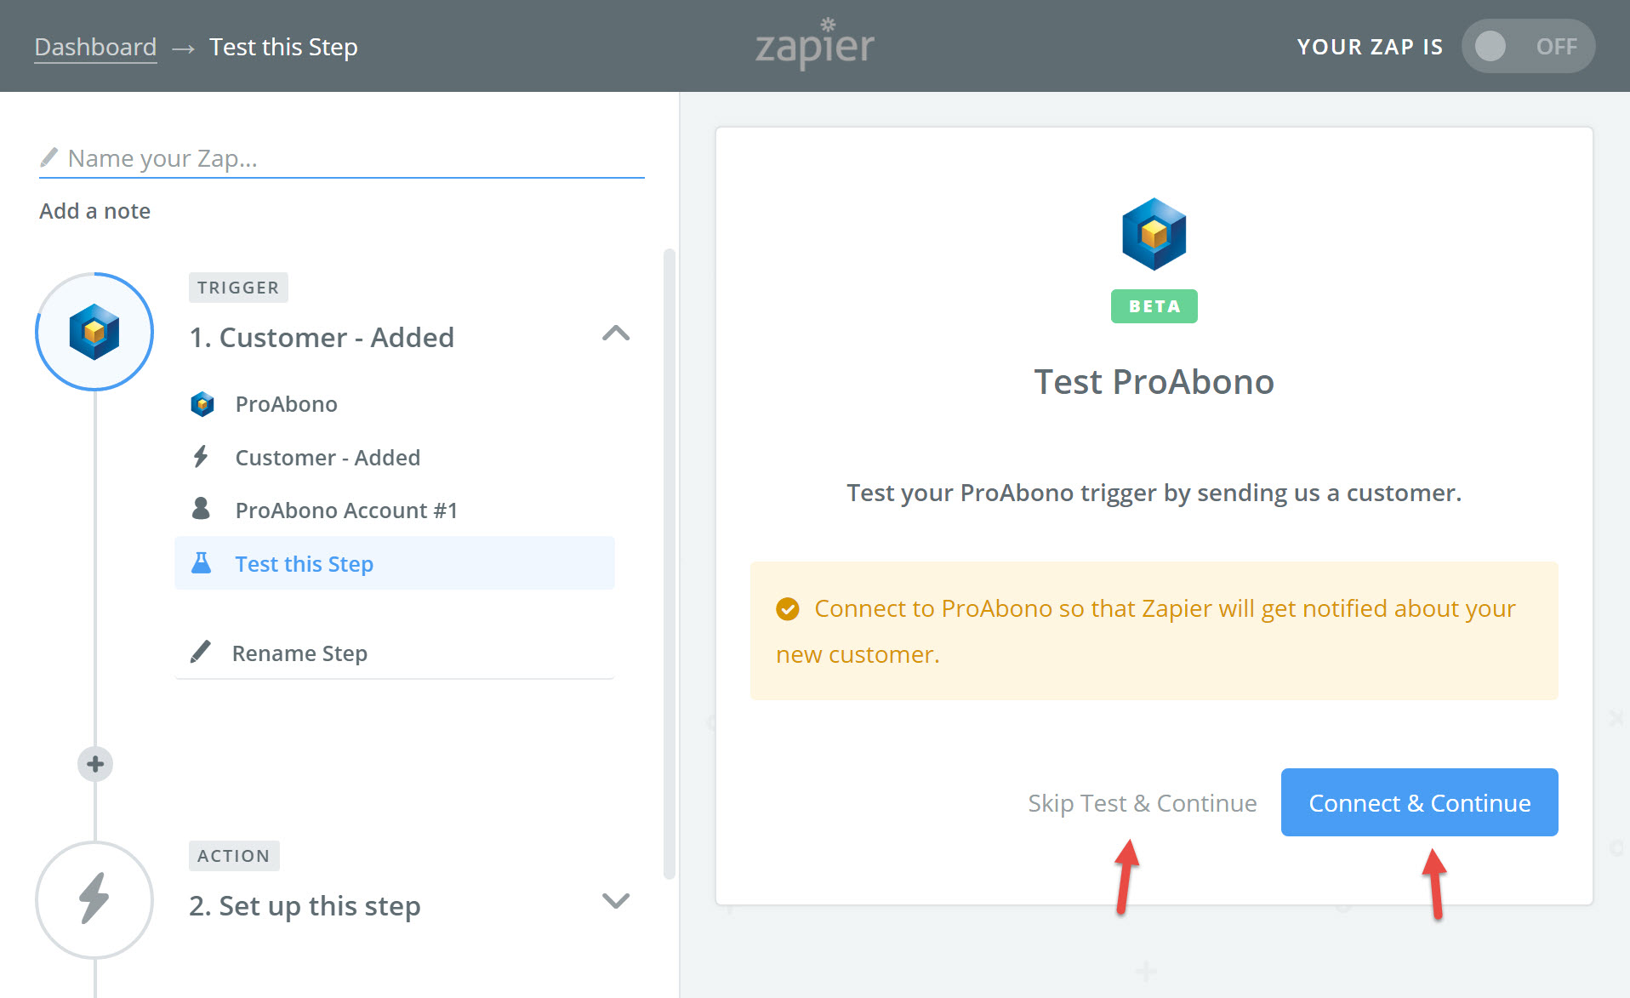This screenshot has height=998, width=1630.
Task: Click the pencil icon beside Rename Step
Action: (201, 653)
